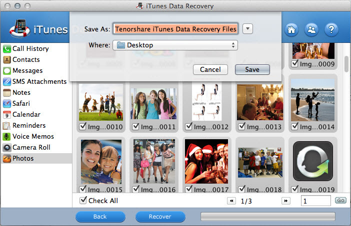Click the vertical scrollbar thumb
351x226 pixels.
coord(346,64)
